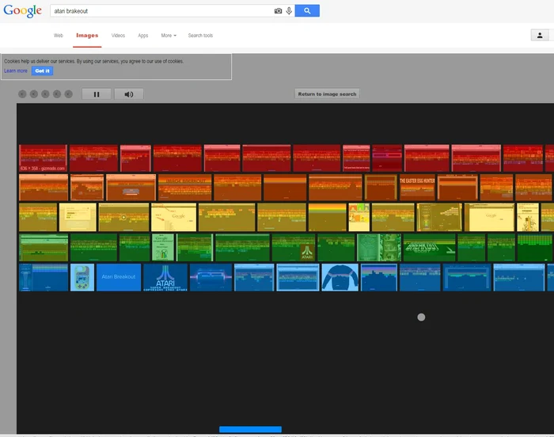Click the orange Easter Egg Hunter brick
The height and width of the screenshot is (437, 554).
(x=417, y=188)
